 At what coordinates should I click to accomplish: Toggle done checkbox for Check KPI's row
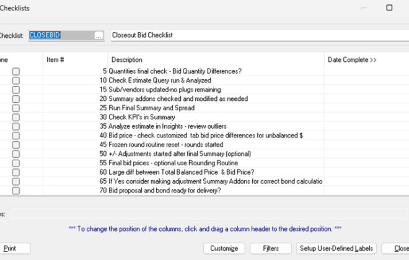click(x=15, y=117)
